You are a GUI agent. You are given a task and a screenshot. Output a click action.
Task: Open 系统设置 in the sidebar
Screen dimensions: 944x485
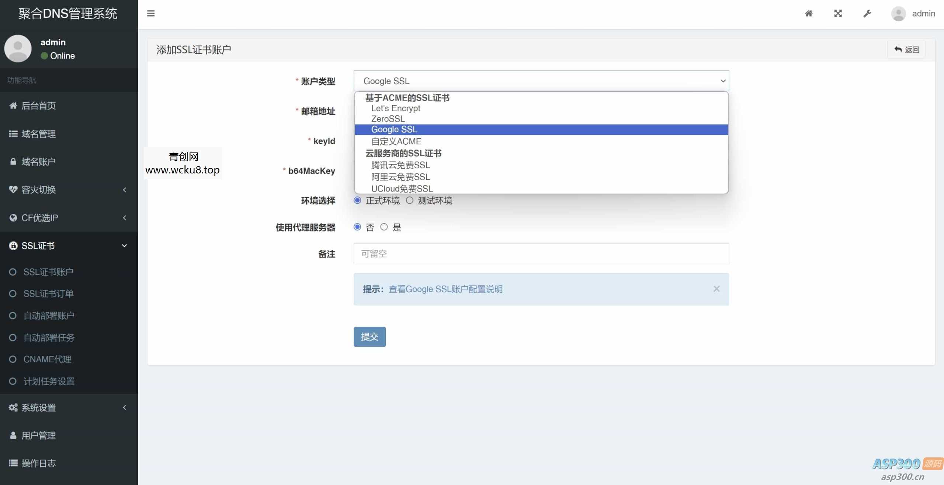38,408
